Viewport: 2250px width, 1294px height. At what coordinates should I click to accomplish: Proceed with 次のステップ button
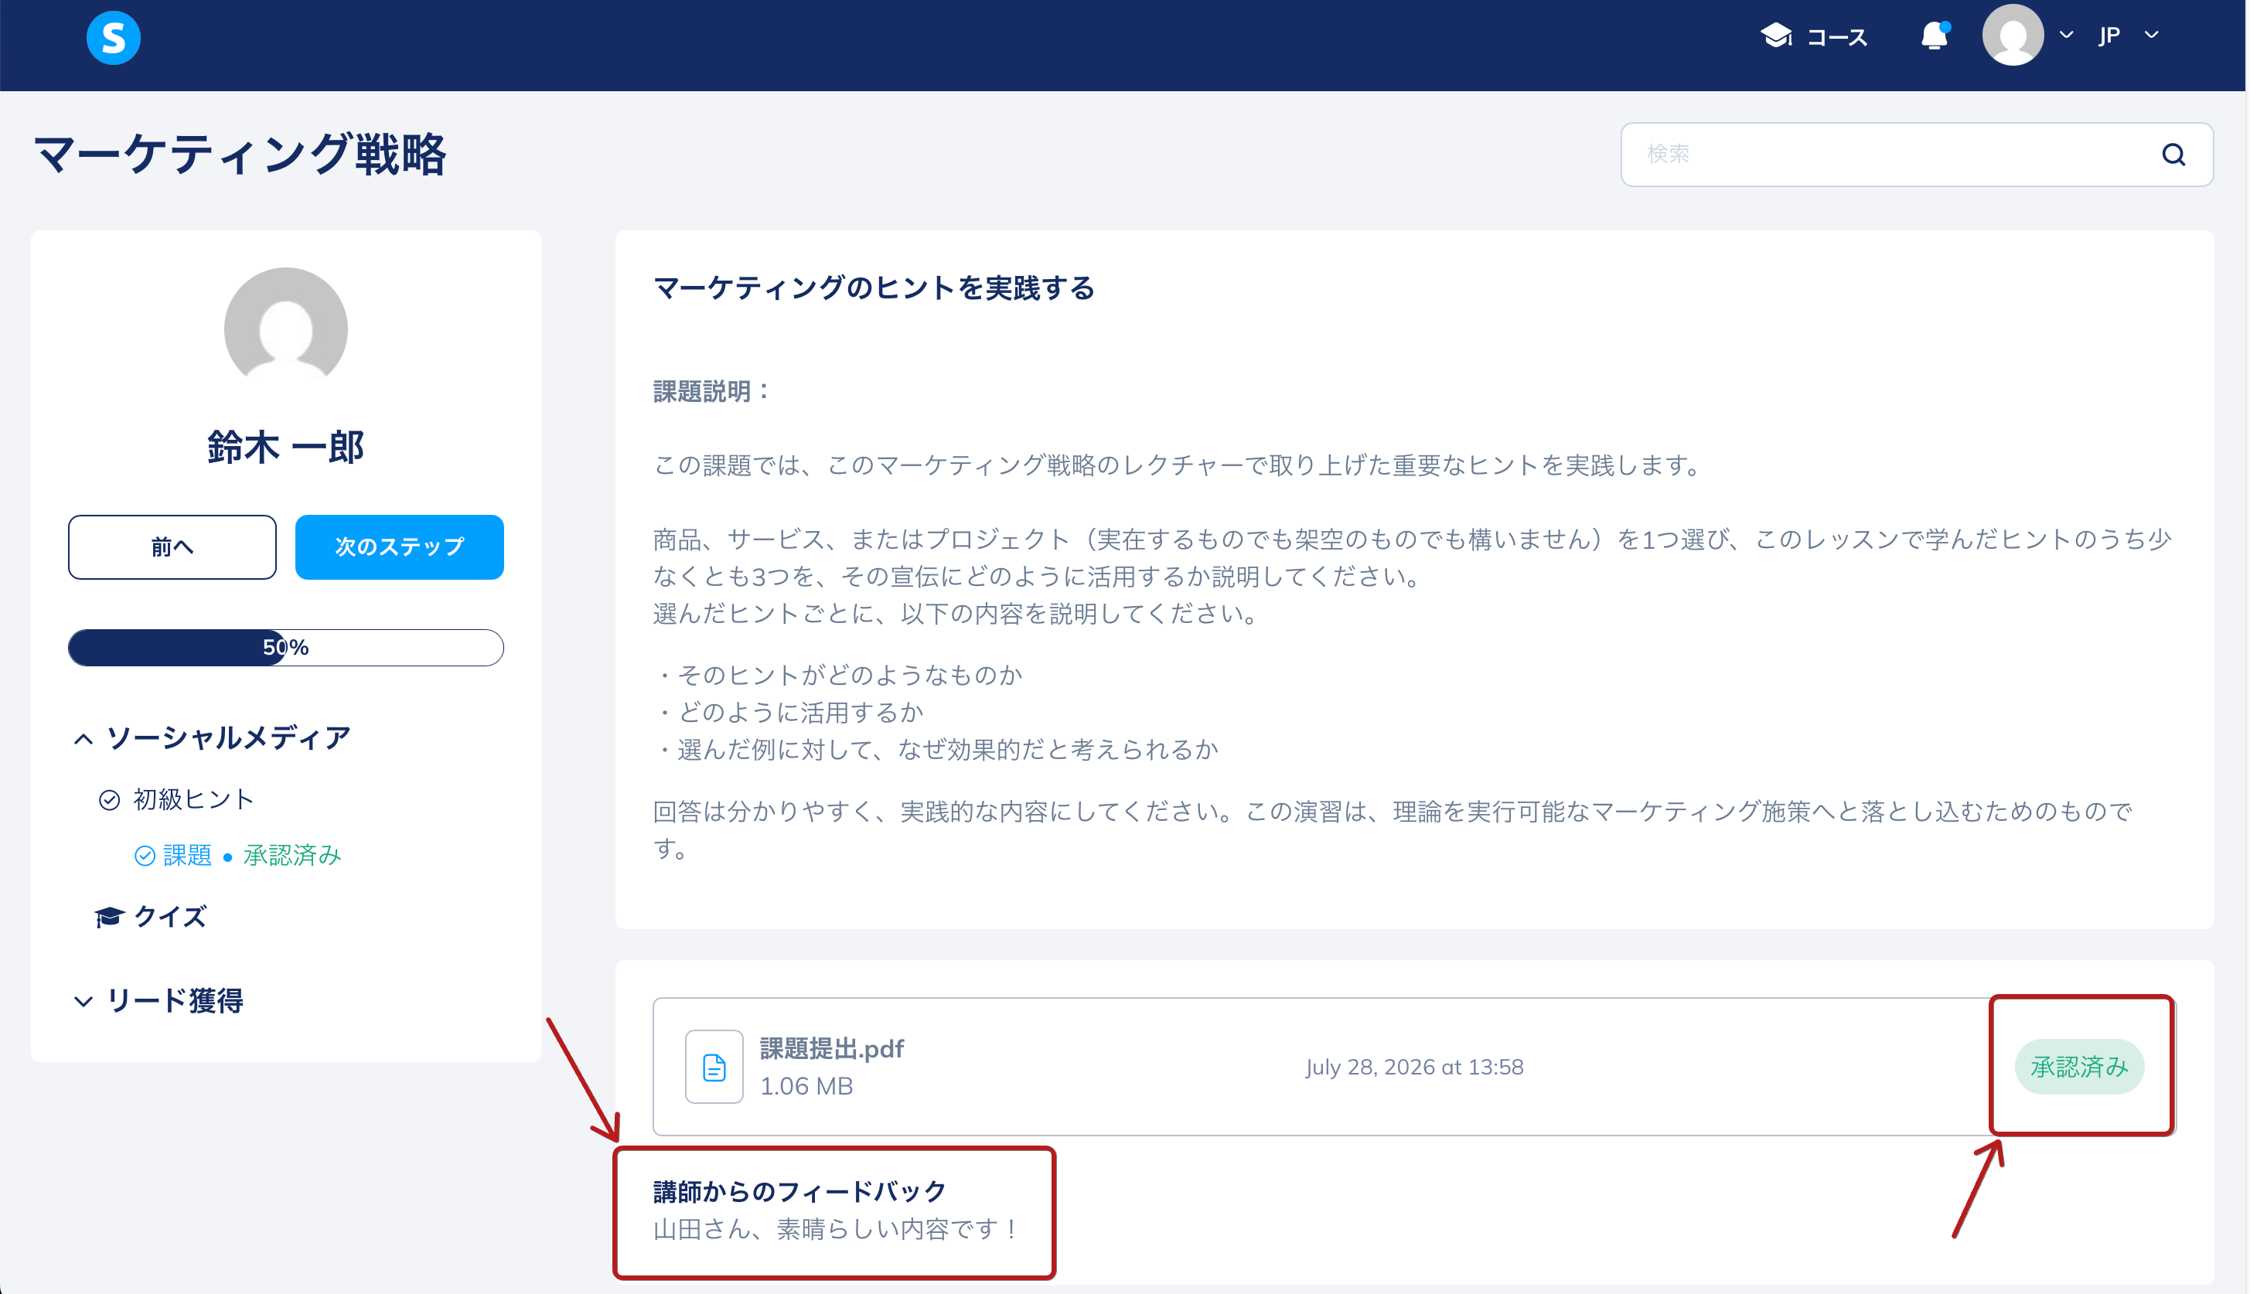[x=399, y=547]
